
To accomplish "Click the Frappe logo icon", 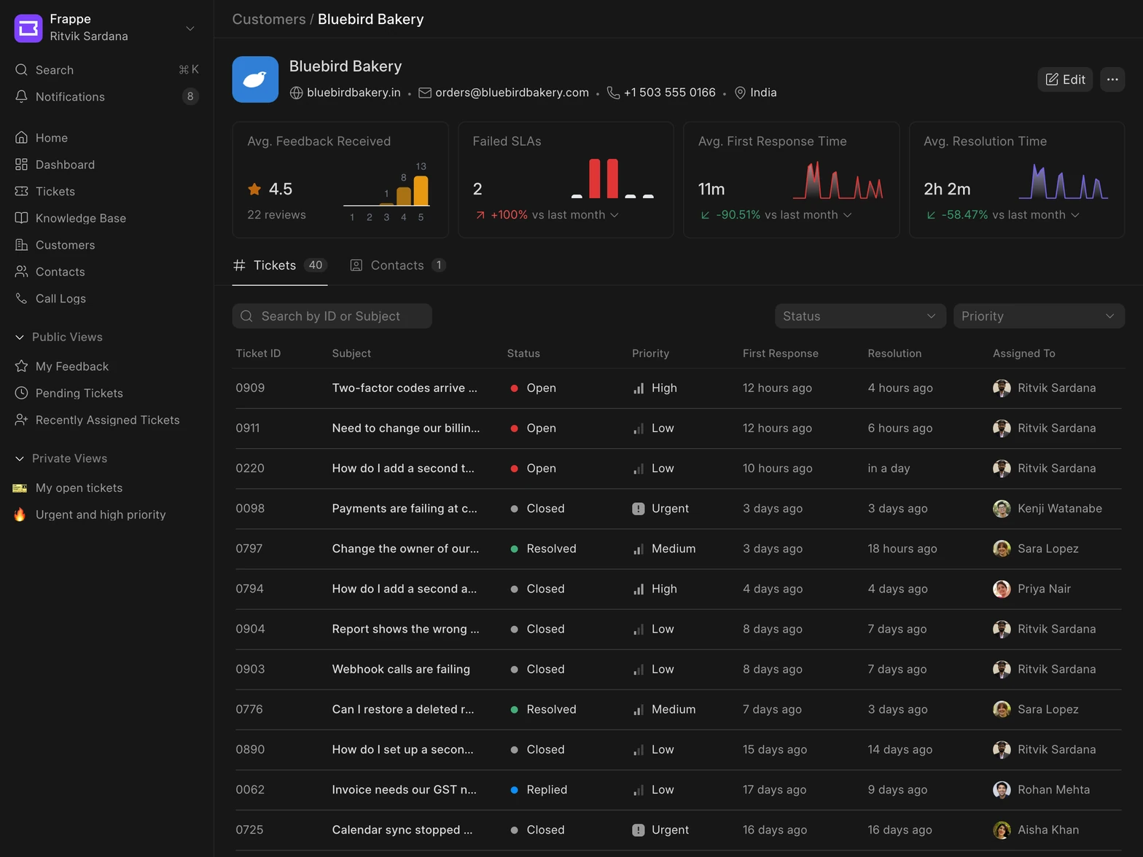I will click(x=28, y=28).
